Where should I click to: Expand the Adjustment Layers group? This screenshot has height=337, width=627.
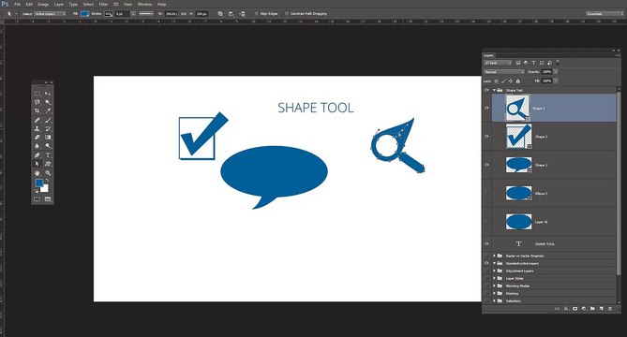[494, 271]
